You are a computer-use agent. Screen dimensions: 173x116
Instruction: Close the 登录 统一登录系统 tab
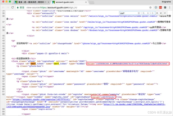pos(48,2)
